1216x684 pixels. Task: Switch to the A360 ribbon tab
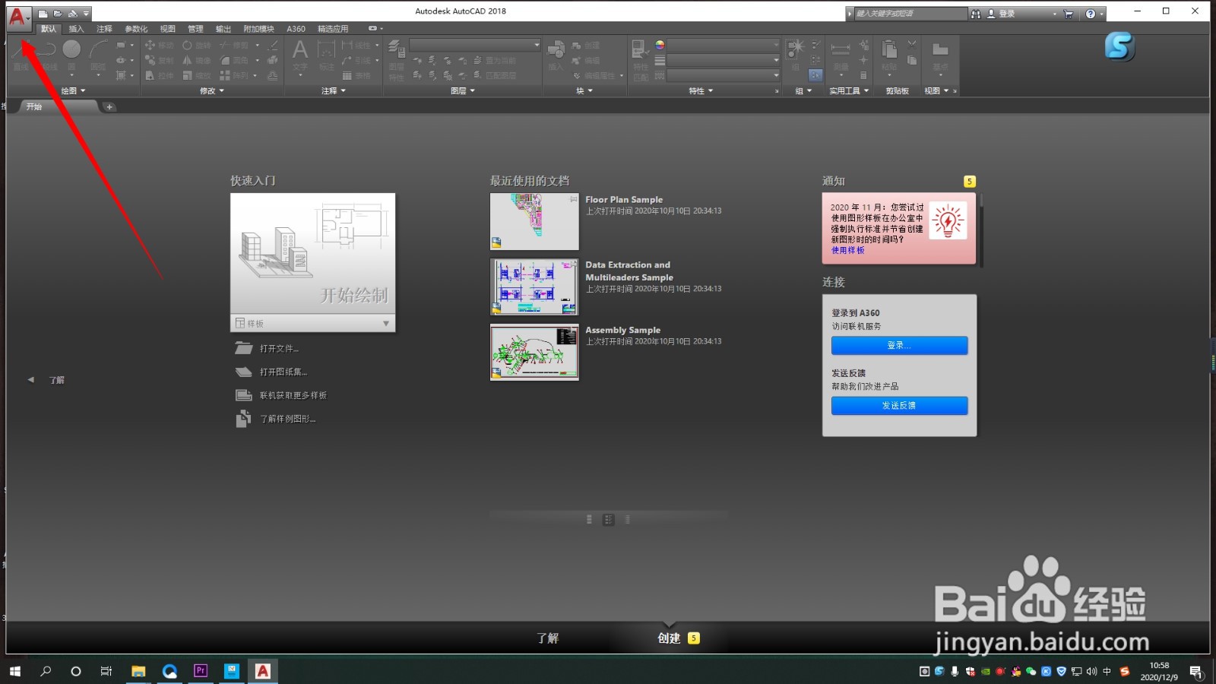[296, 29]
